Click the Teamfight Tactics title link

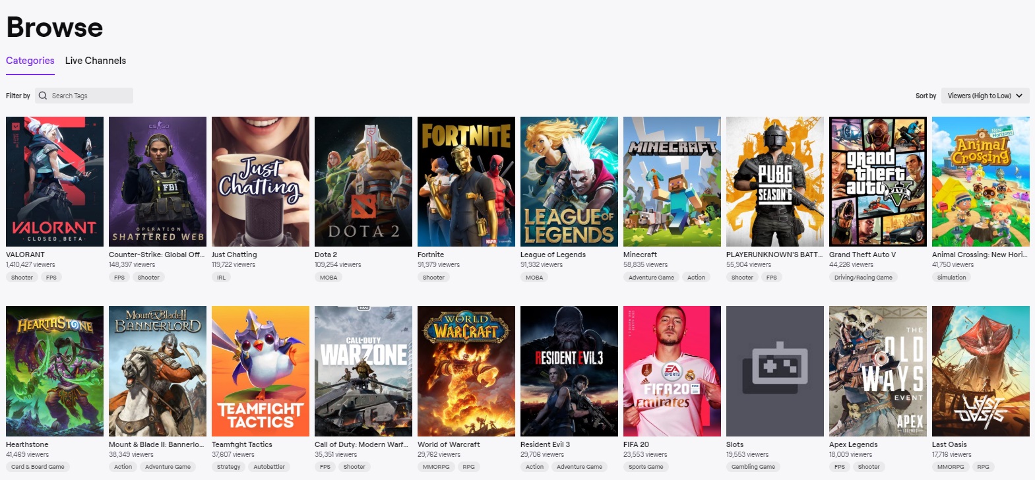(242, 444)
